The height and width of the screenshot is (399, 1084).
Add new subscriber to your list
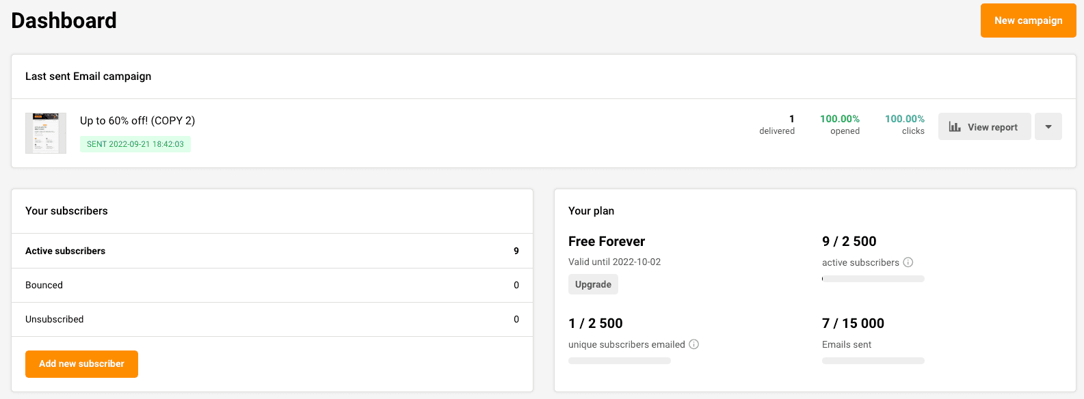point(81,364)
